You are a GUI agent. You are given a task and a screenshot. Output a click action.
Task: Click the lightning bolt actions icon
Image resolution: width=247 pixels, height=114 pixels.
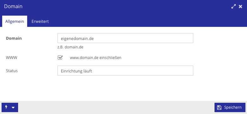(x=6, y=107)
